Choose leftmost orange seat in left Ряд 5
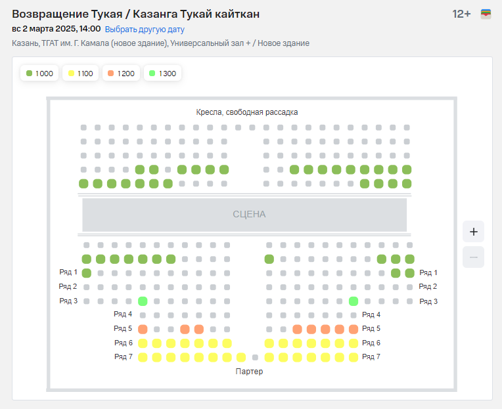 [x=143, y=330]
